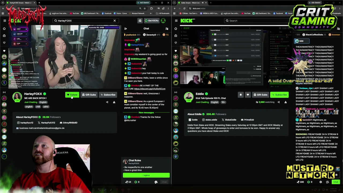Image resolution: width=343 pixels, height=193 pixels.
Task: Collapse the chat panel in HarleyFOXX window
Action: pyautogui.click(x=125, y=29)
